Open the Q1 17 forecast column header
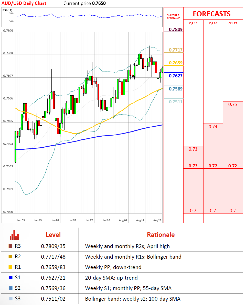The height and width of the screenshot is (305, 246). 233,23
